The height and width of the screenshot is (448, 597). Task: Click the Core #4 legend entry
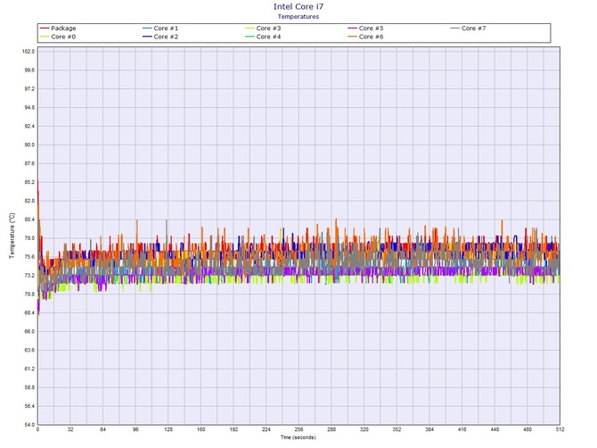pos(263,37)
